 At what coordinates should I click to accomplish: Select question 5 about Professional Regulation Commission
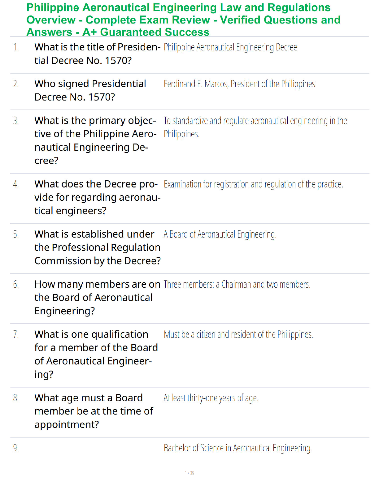[98, 247]
